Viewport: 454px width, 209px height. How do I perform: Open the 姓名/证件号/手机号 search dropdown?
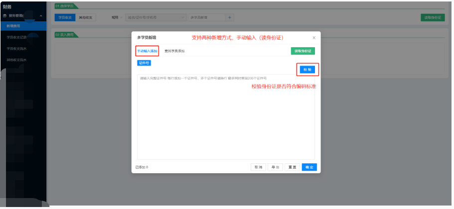[x=156, y=17]
